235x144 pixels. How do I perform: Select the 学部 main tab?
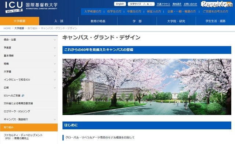[137, 21]
